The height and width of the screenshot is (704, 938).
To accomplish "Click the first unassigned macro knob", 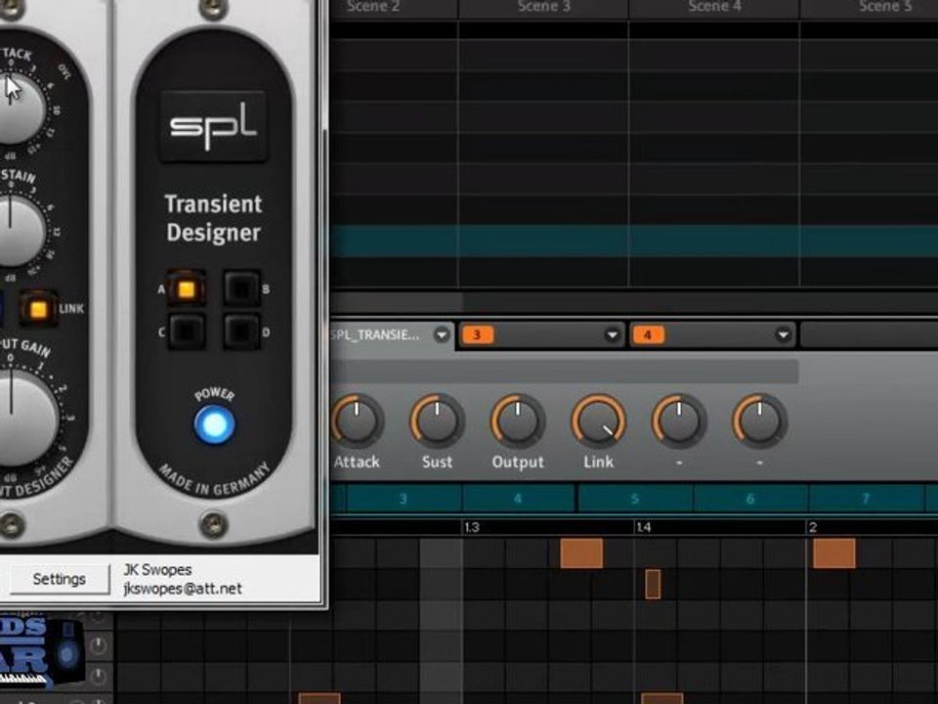I will point(679,420).
